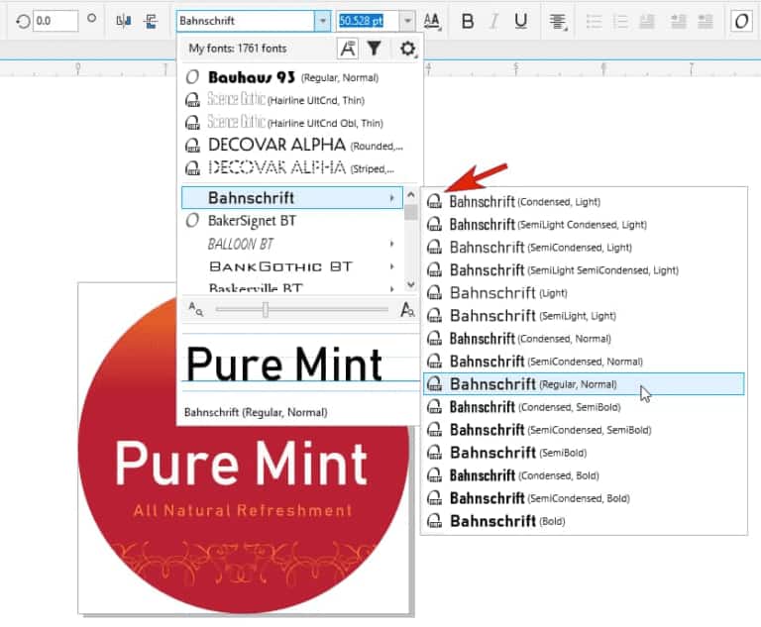
Task: Click the mirror horizontally icon
Action: [124, 21]
